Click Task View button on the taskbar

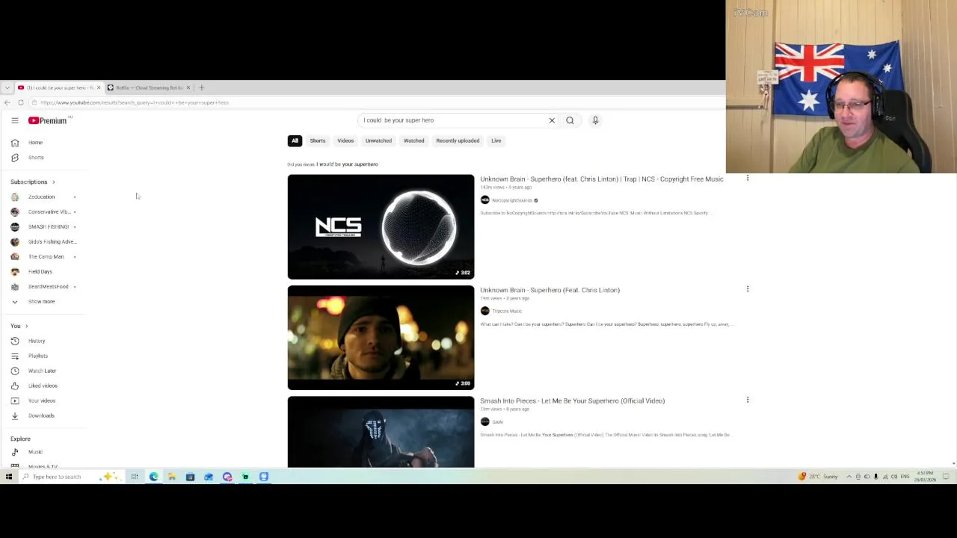click(x=135, y=477)
